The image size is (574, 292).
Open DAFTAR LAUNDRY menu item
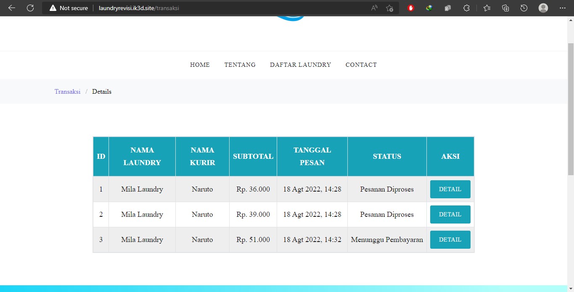coord(300,65)
